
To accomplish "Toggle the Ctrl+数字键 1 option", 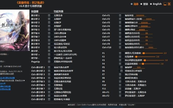I will (50, 67).
